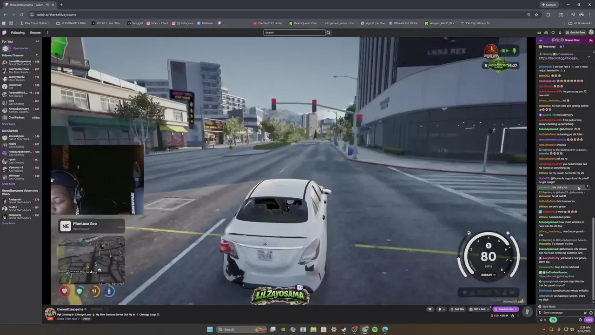The width and height of the screenshot is (595, 335).
Task: Click the streamer avatar with LIVE badge
Action: [x=50, y=314]
